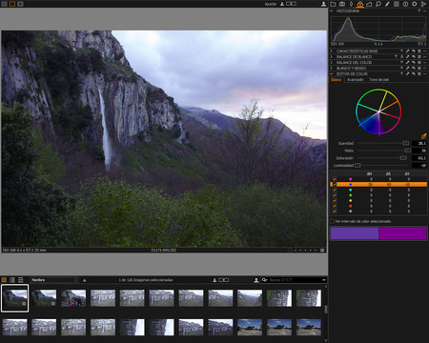Open the Exposure tool tab icon
The image size is (429, 343).
click(x=369, y=4)
